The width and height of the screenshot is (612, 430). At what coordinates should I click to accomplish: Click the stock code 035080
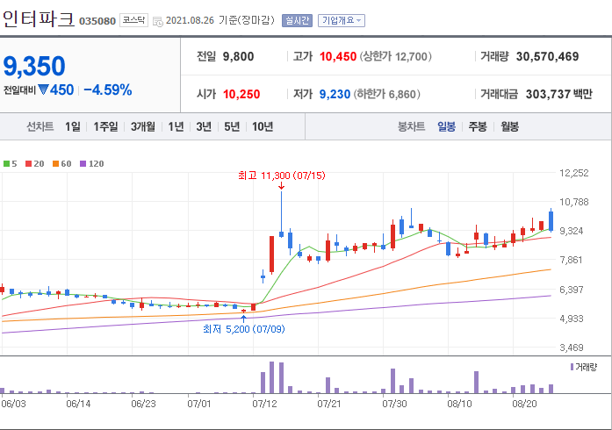97,21
